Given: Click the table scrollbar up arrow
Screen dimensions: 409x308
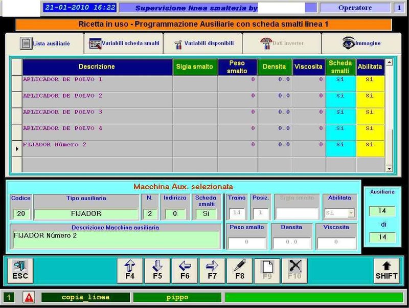Looking at the screenshot, I should (x=389, y=62).
